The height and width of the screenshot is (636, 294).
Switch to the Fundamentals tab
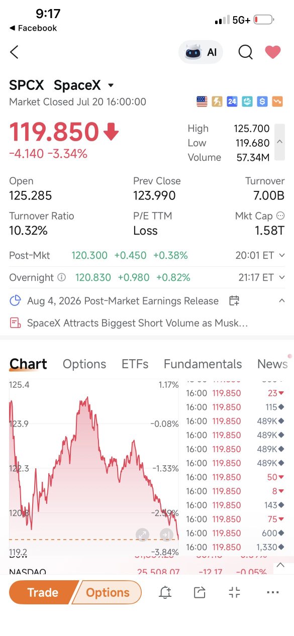coord(203,364)
